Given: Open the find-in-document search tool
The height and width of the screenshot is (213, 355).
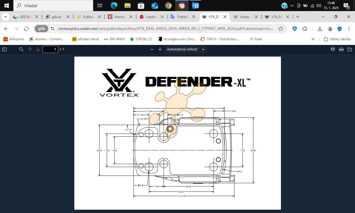Looking at the screenshot, I should point(21,49).
